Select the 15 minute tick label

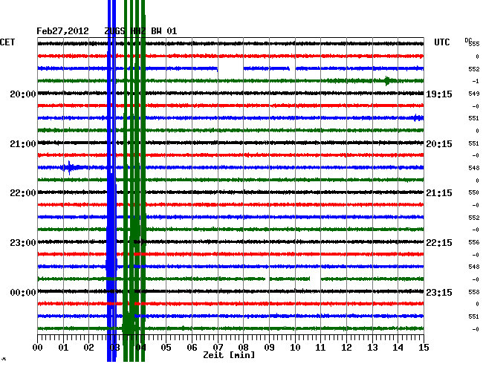(x=424, y=348)
